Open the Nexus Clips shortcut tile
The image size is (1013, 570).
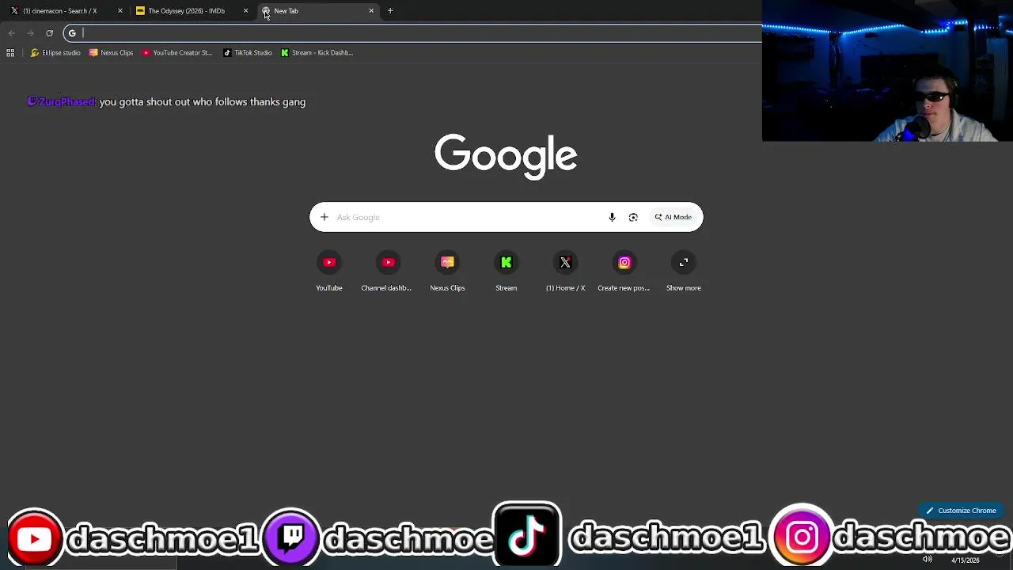pyautogui.click(x=447, y=272)
